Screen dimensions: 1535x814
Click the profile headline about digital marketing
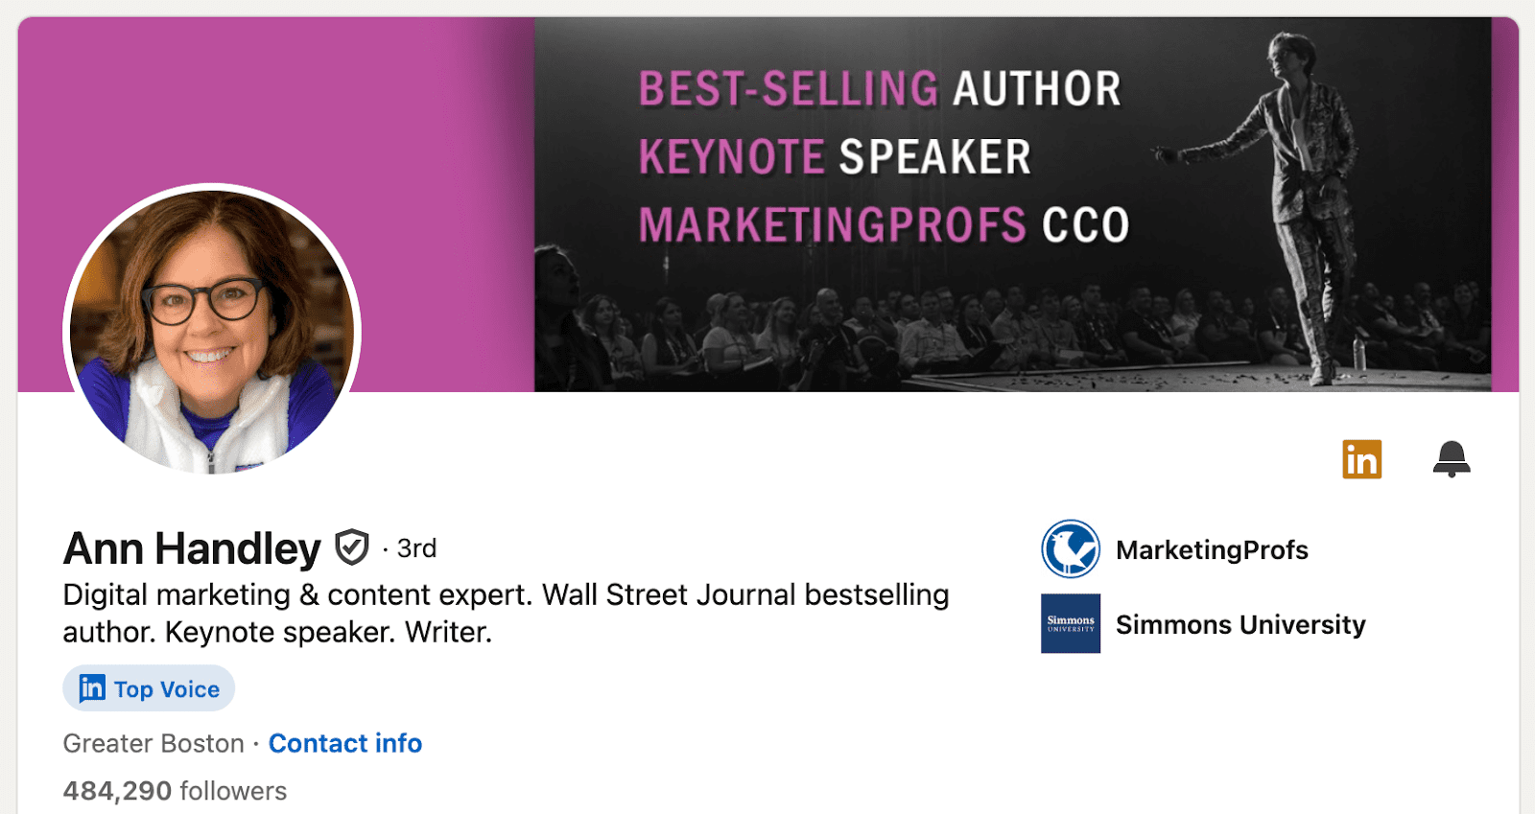506,614
